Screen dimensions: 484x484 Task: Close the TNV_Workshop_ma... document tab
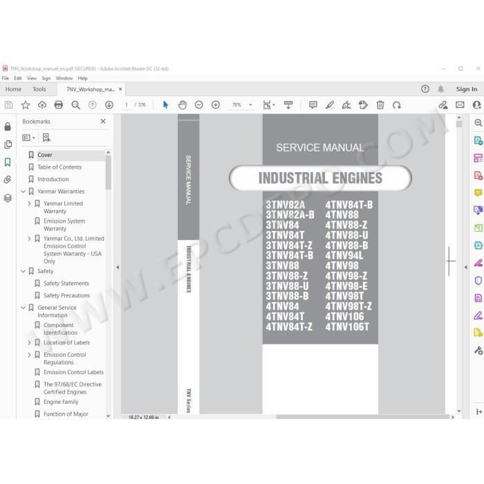pyautogui.click(x=120, y=89)
